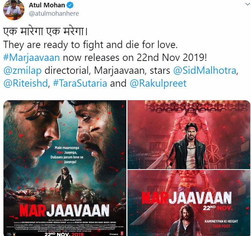
Task: Open Atul Mohan's profile picture
Action: (x=14, y=10)
